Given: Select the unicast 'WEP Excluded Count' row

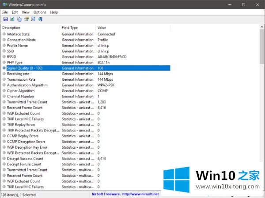Looking at the screenshot, I should point(86,113).
